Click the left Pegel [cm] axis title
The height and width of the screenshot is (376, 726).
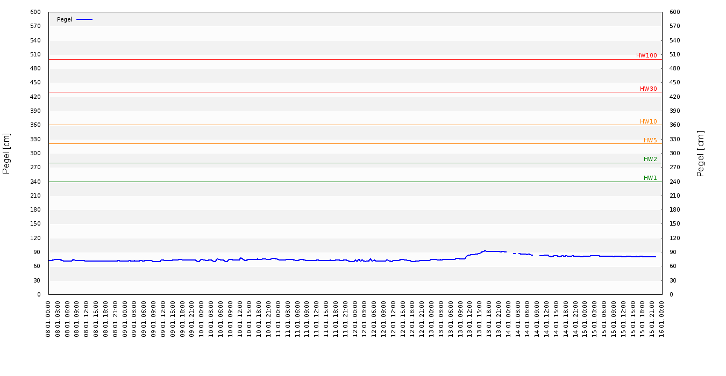click(6, 153)
